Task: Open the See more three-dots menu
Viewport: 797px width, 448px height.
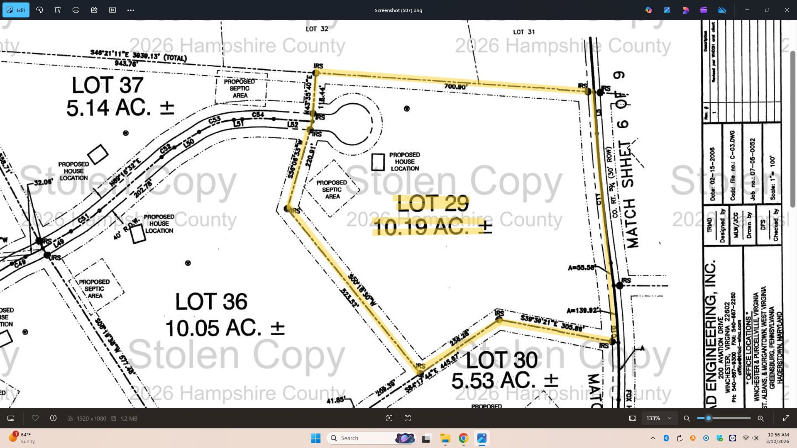Action: coord(131,10)
